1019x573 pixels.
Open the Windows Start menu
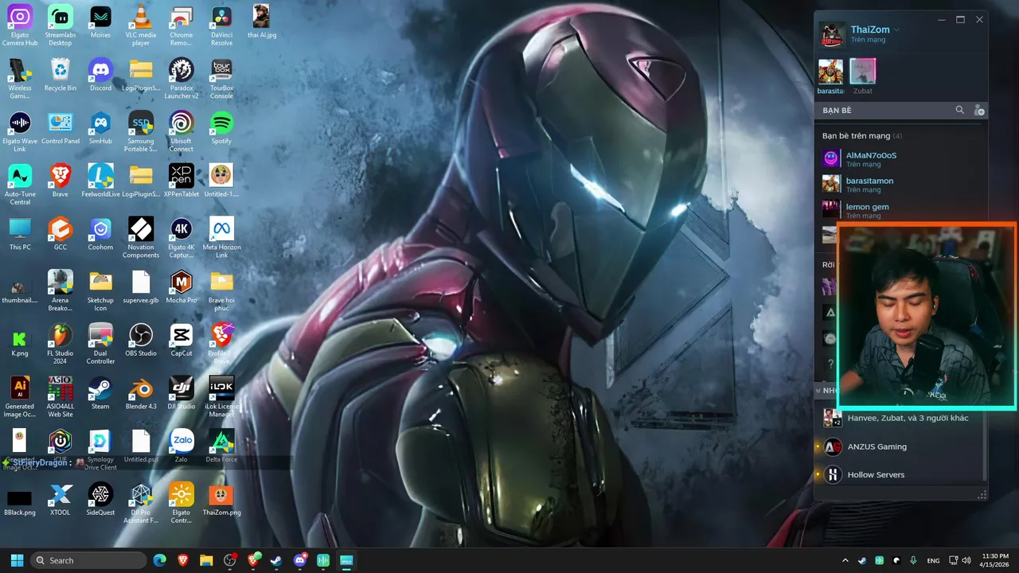(17, 560)
